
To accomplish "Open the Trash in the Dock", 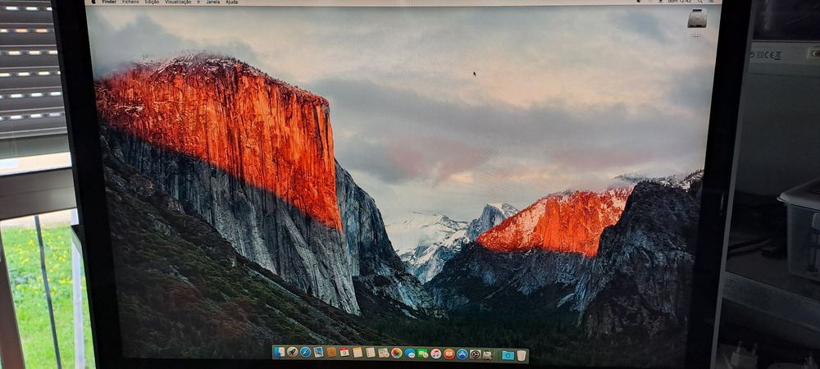I will (522, 356).
